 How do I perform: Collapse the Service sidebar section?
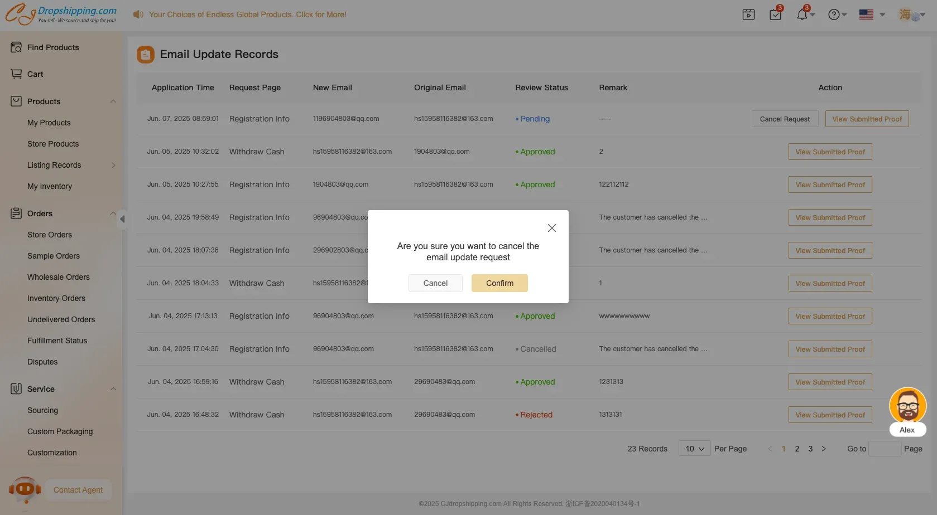[x=113, y=389]
